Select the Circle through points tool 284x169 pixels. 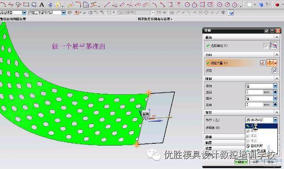pos(18,4)
